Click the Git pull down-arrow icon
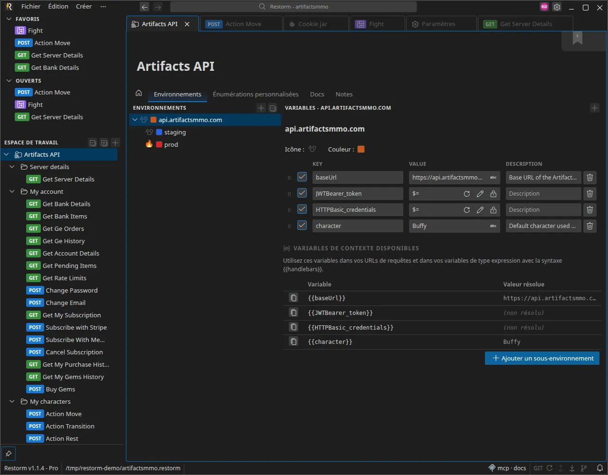 pyautogui.click(x=572, y=468)
